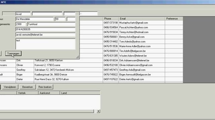Click the phone field 014/4280035

pos(45,29)
